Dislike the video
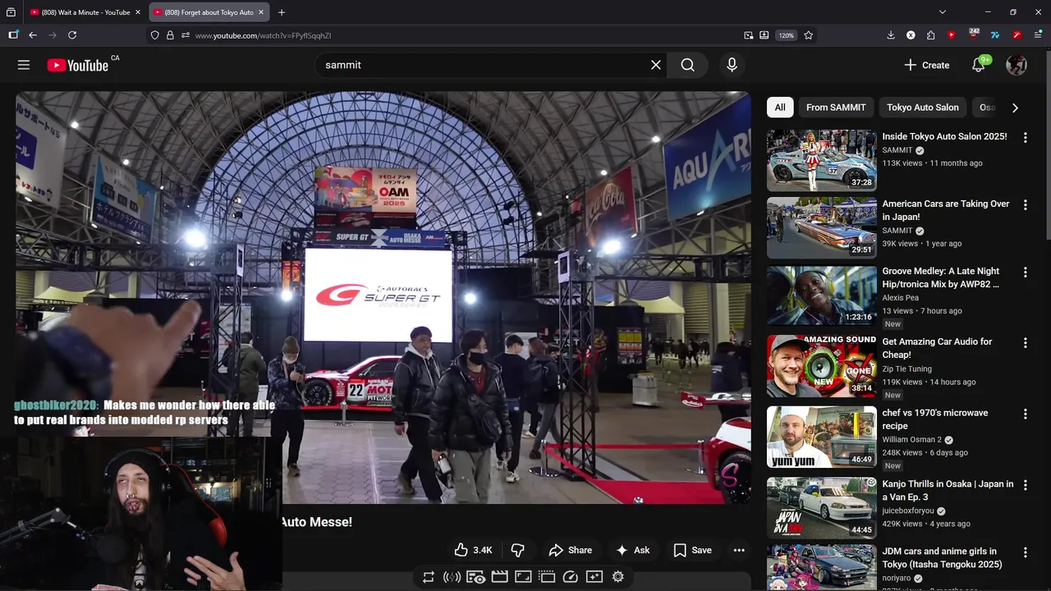1051x591 pixels. click(517, 550)
